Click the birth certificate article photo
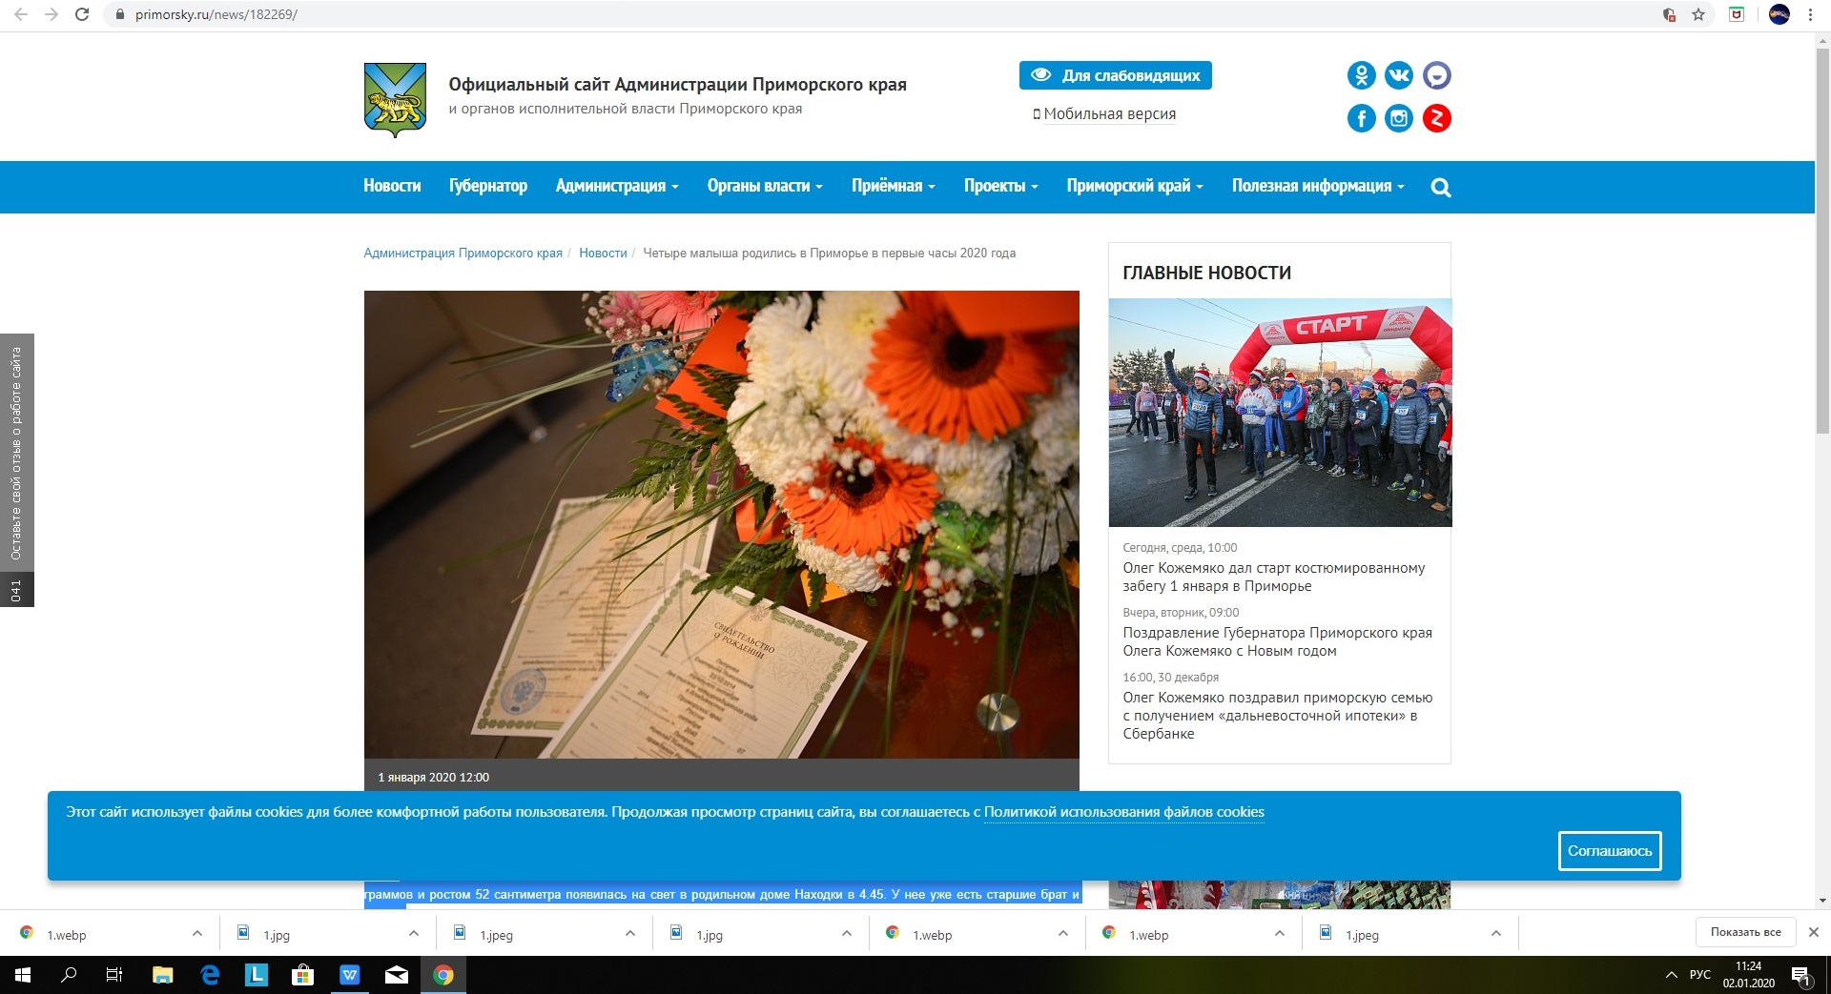The image size is (1831, 994). point(721,524)
